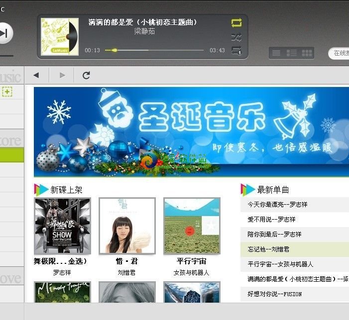This screenshot has height=320, width=349.
Task: Switch to detailed list view
Action: [x=292, y=53]
